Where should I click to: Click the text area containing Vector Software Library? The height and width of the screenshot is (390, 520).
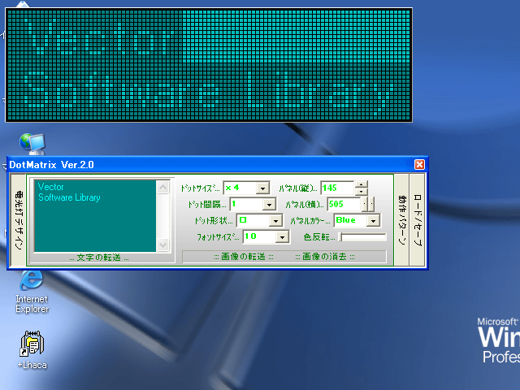click(95, 216)
